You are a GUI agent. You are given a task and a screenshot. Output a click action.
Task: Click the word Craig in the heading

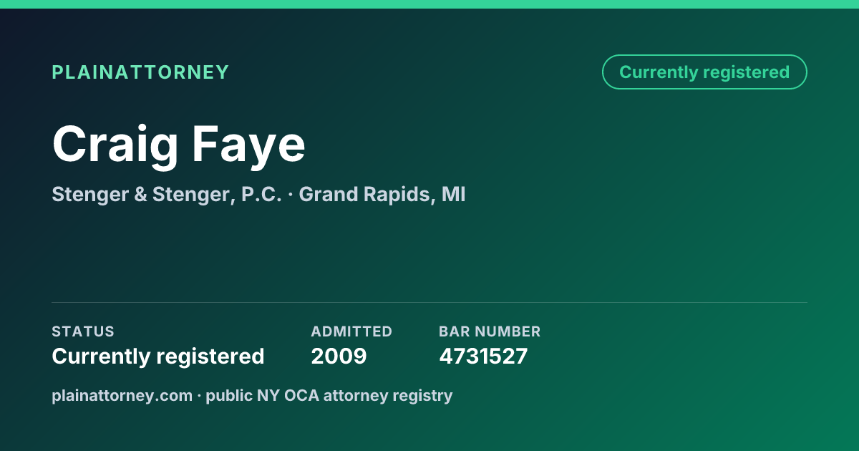[x=115, y=144]
